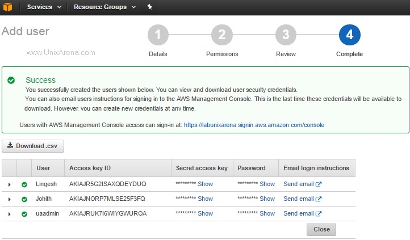Expand the uaadmin user row

[x=10, y=214]
